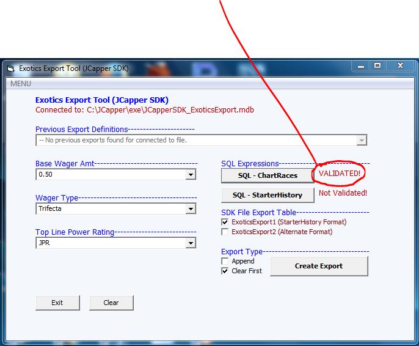Uncheck the Clear First checkbox
This screenshot has width=419, height=346.
click(225, 271)
